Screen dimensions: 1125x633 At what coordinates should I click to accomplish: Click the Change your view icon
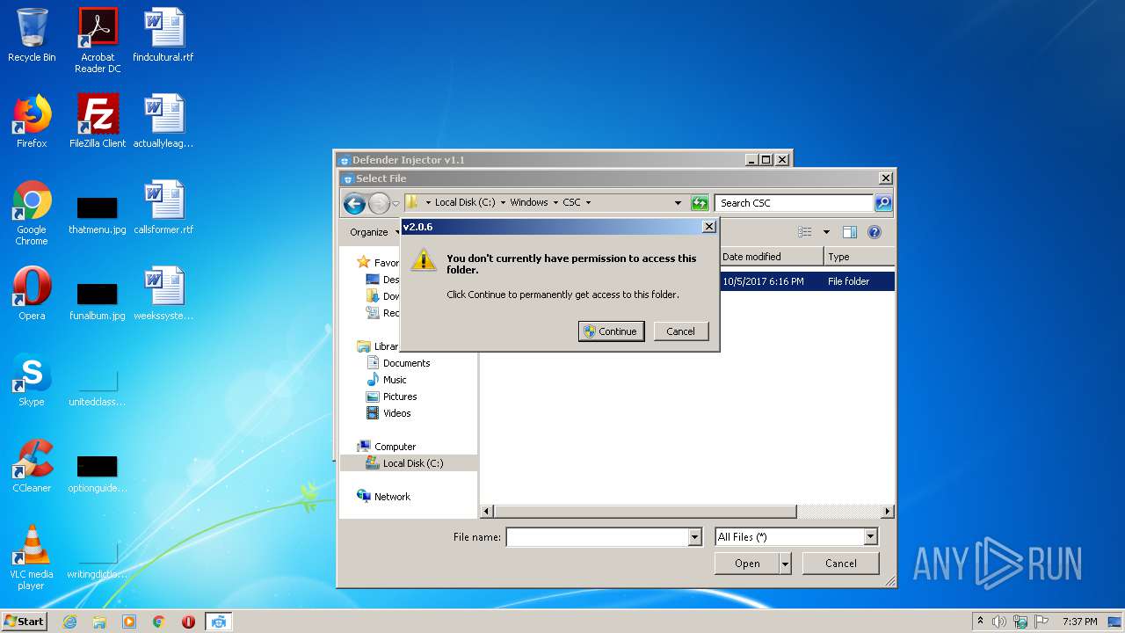coord(805,232)
